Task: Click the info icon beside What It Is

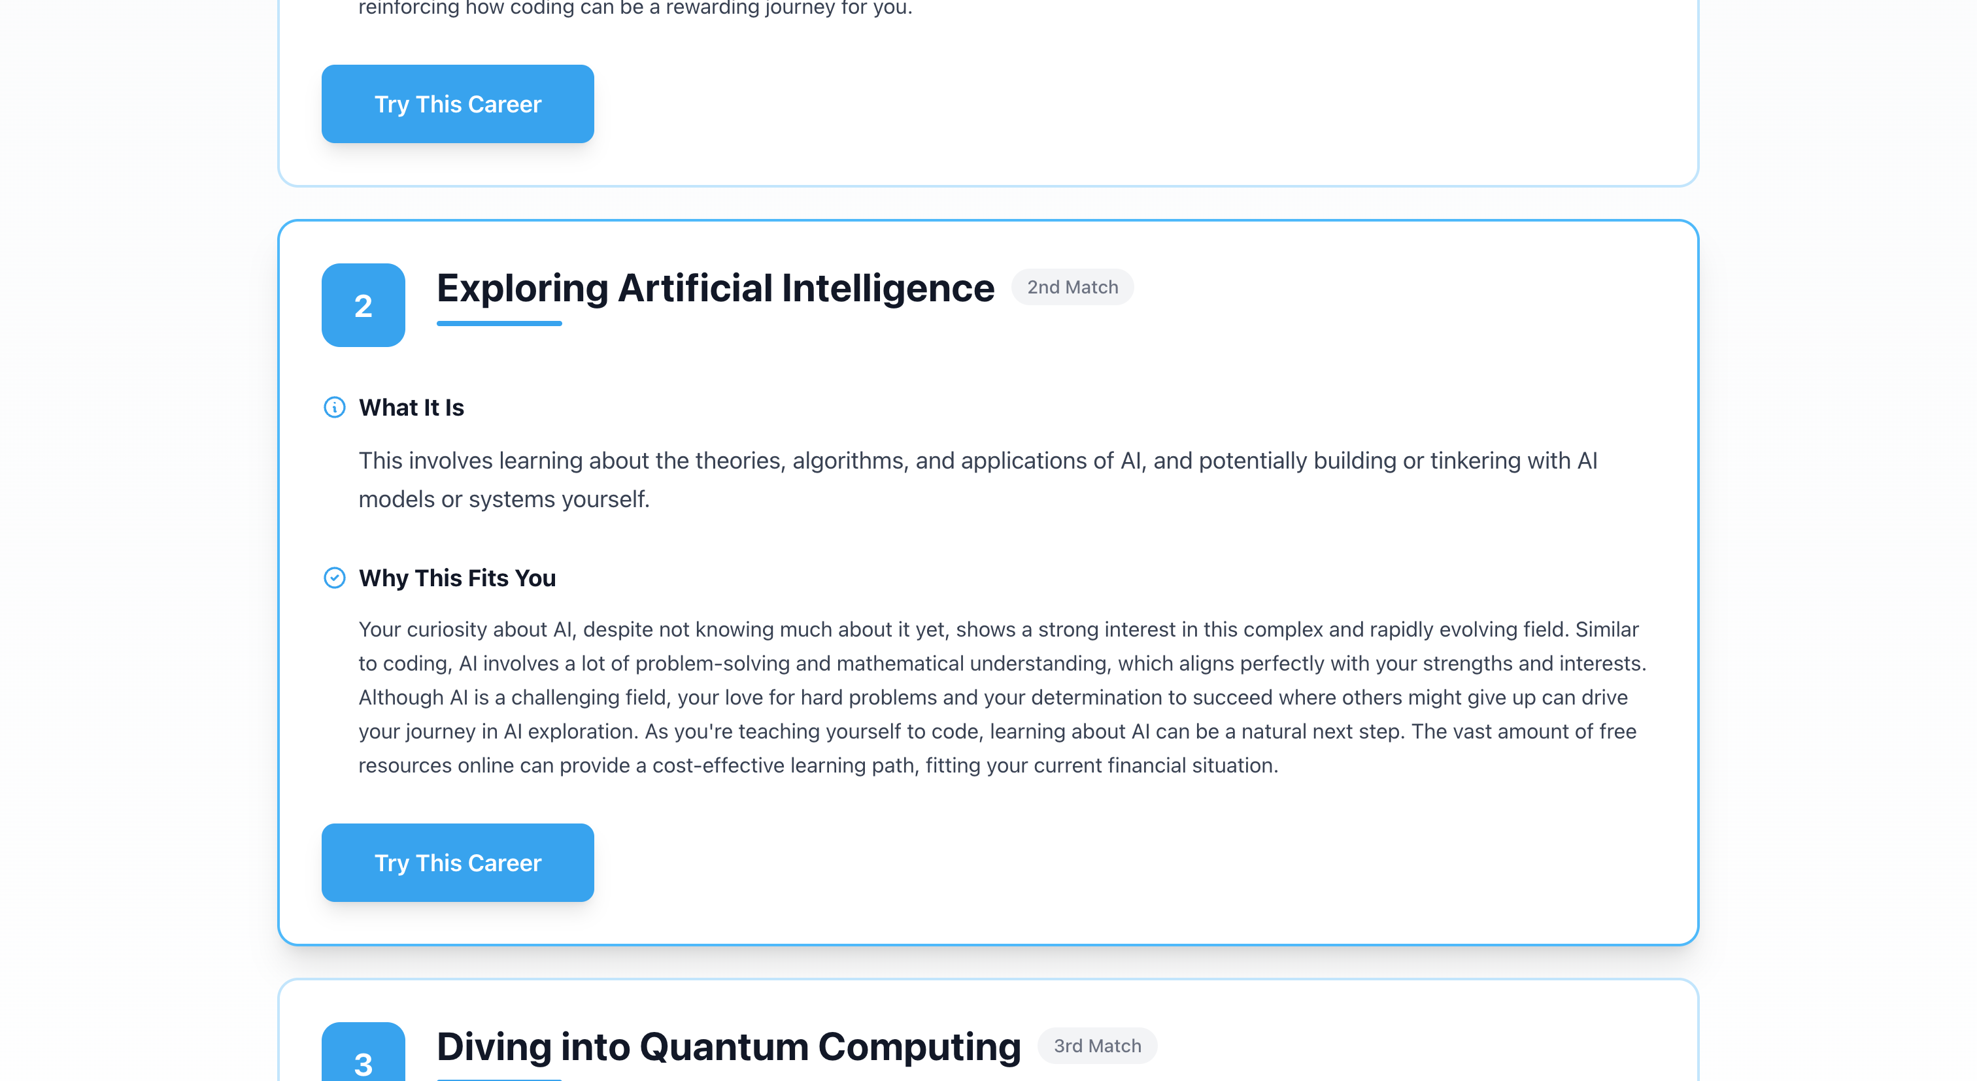Action: click(335, 407)
